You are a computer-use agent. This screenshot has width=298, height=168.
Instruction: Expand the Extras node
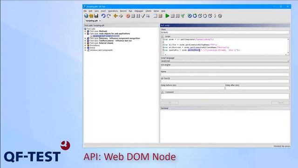tap(85, 48)
